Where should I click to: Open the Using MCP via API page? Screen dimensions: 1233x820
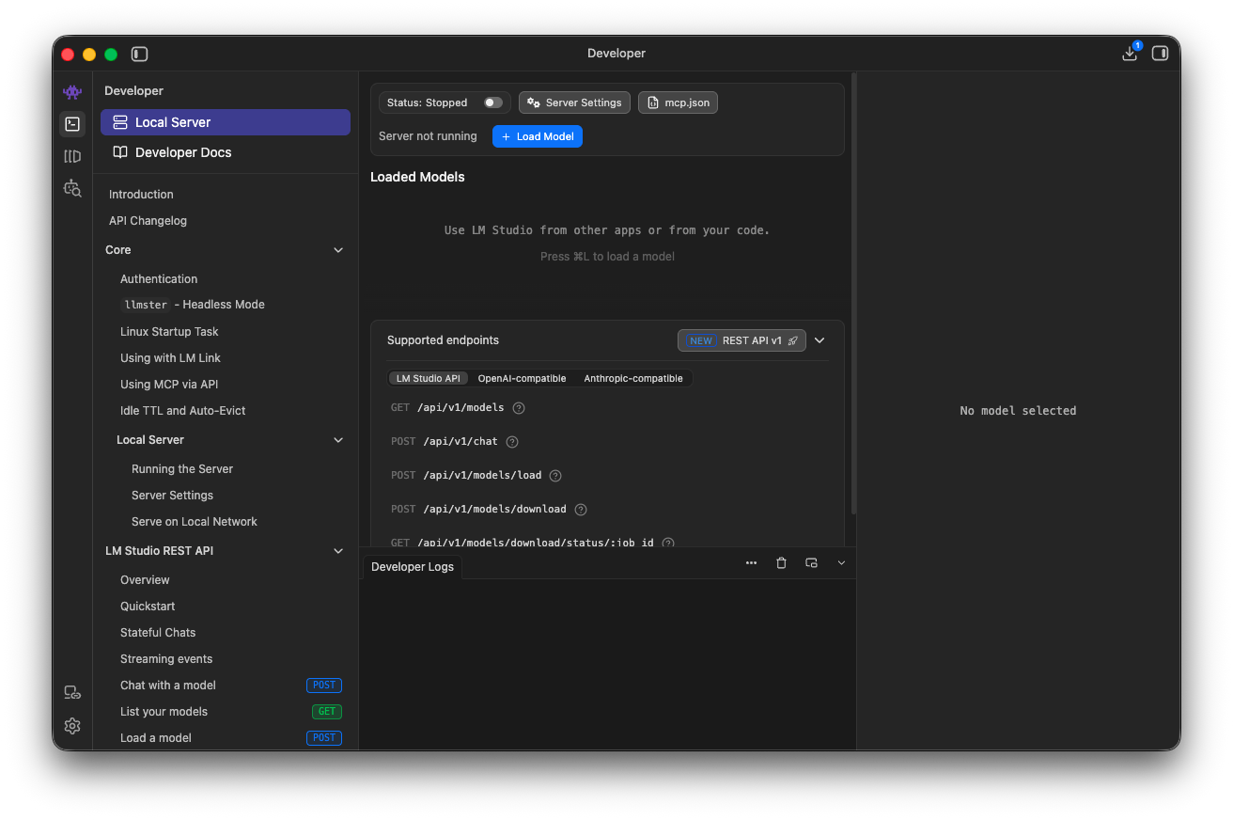pos(169,385)
